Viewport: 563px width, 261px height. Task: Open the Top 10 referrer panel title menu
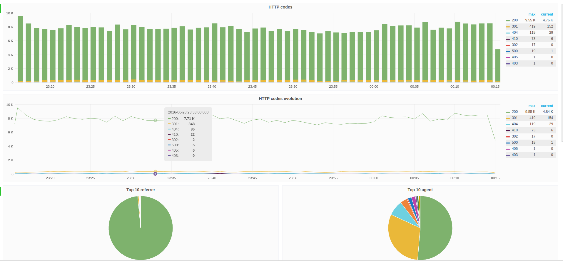tap(141, 190)
